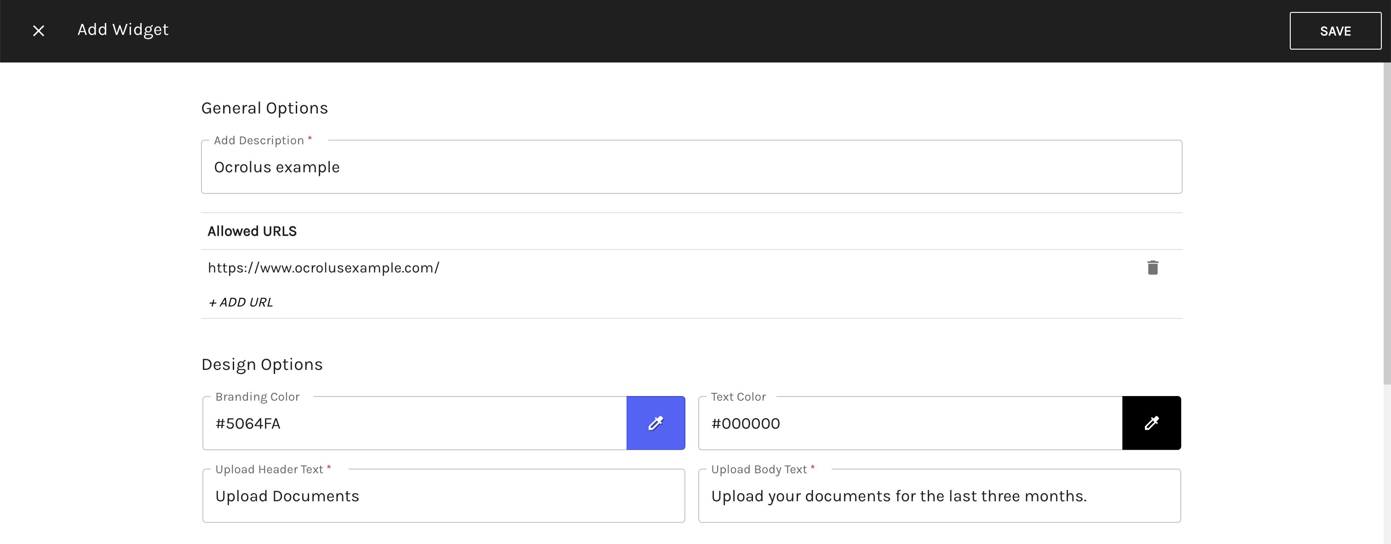The height and width of the screenshot is (544, 1391).
Task: Focus the Upload Header Text field
Action: pyautogui.click(x=443, y=496)
